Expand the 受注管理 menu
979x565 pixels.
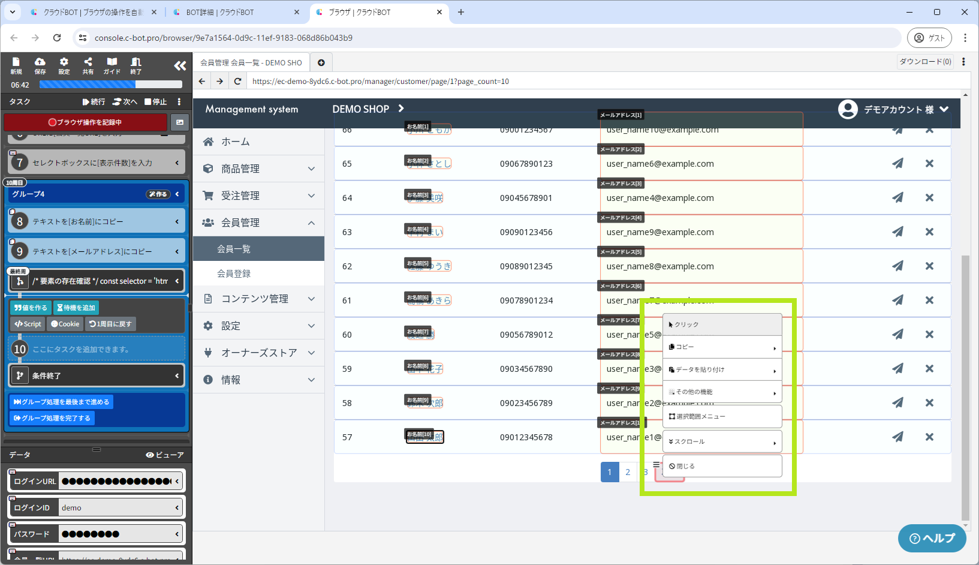click(x=258, y=196)
